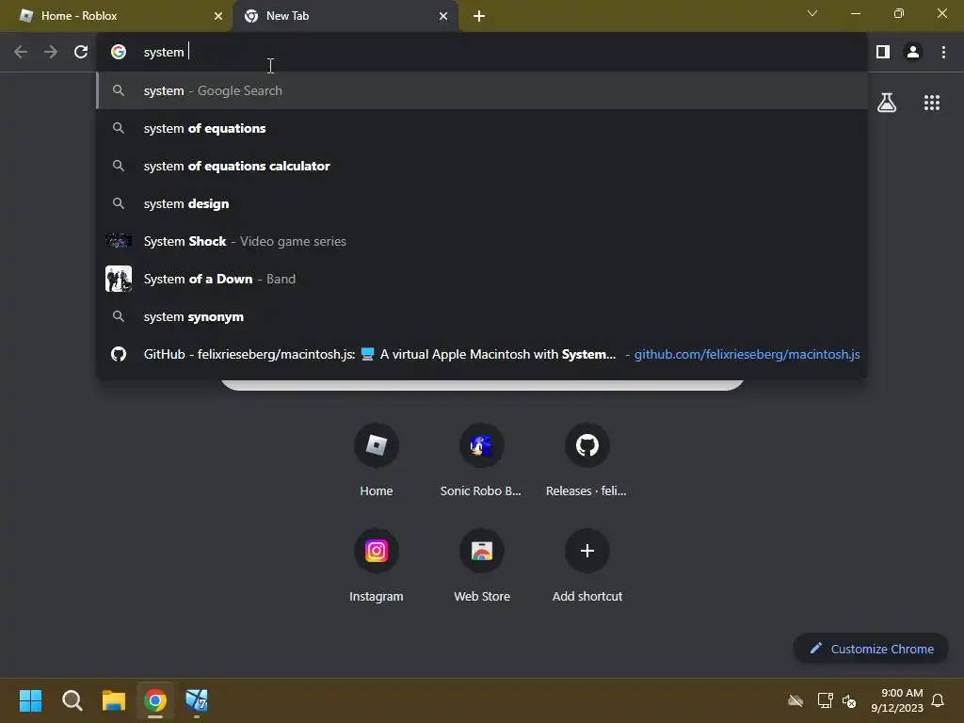Select the "system - Google Search" suggestion
Image resolution: width=964 pixels, height=723 pixels.
481,90
